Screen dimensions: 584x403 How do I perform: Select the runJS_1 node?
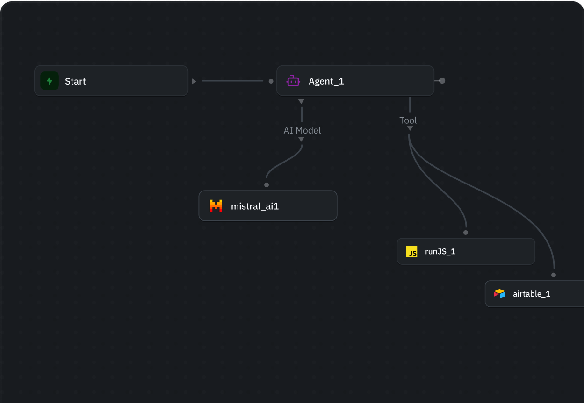[466, 251]
